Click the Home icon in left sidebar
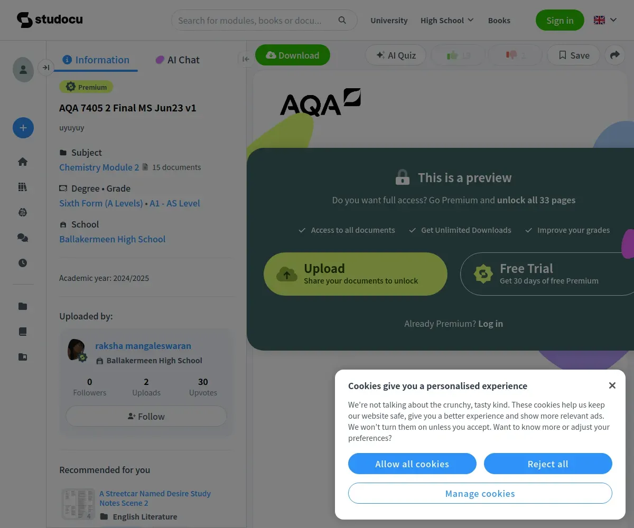This screenshot has height=528, width=634. pyautogui.click(x=23, y=162)
